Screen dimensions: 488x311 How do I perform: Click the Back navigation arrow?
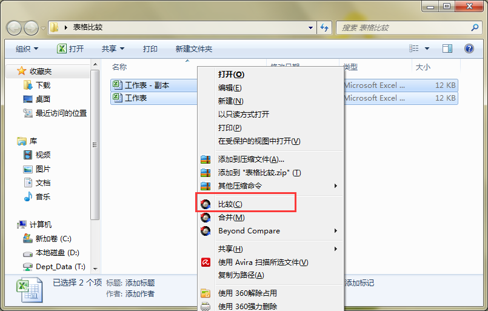[x=14, y=28]
